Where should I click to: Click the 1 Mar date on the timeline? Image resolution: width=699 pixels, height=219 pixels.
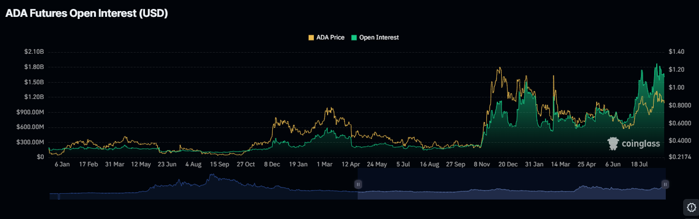[324, 164]
